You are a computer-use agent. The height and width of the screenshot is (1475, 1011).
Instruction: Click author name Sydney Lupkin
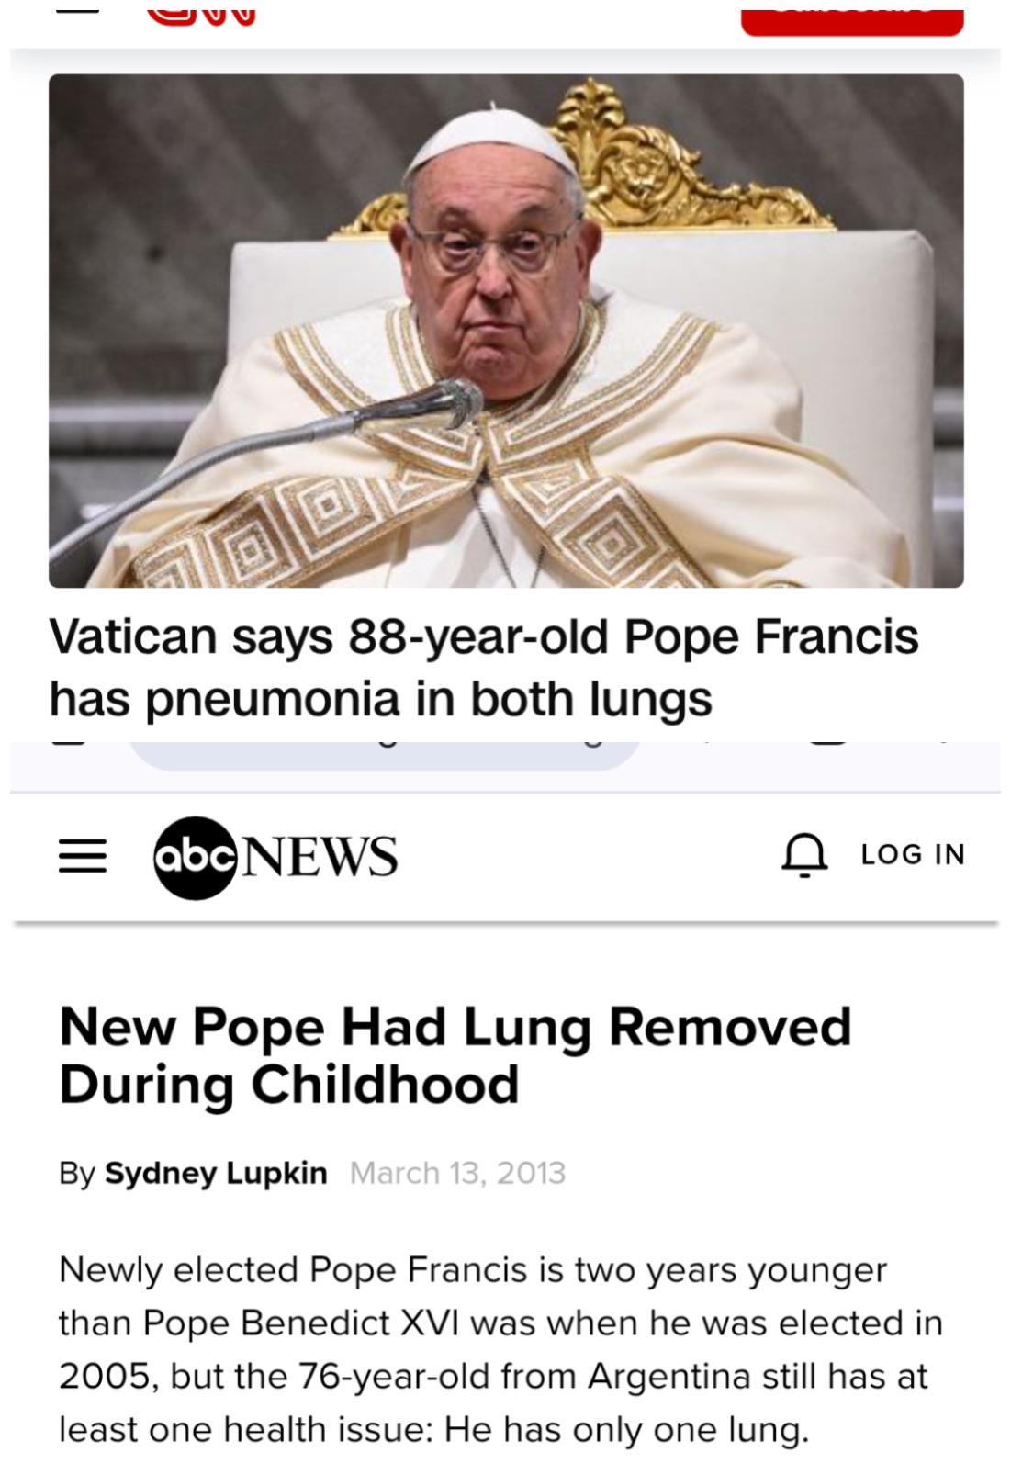[216, 1173]
